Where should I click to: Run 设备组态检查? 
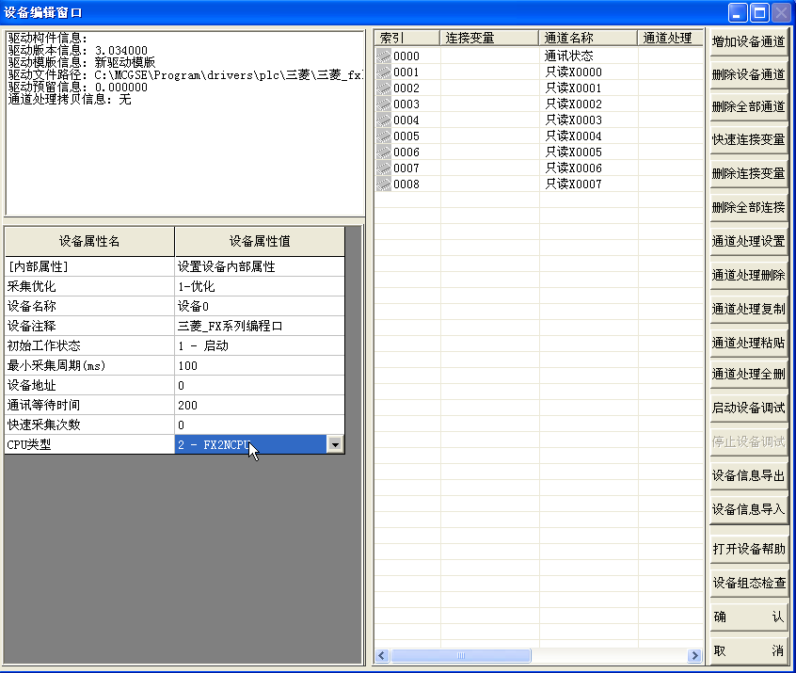pos(748,583)
